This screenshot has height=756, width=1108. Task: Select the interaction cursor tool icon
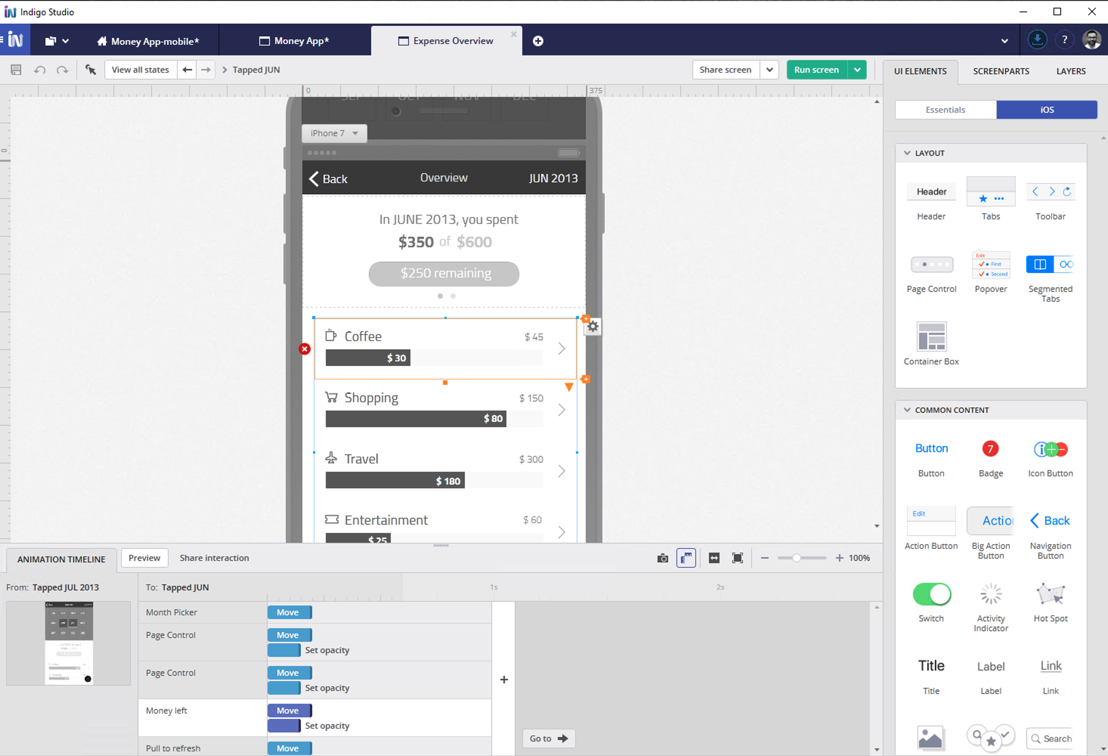tap(91, 70)
